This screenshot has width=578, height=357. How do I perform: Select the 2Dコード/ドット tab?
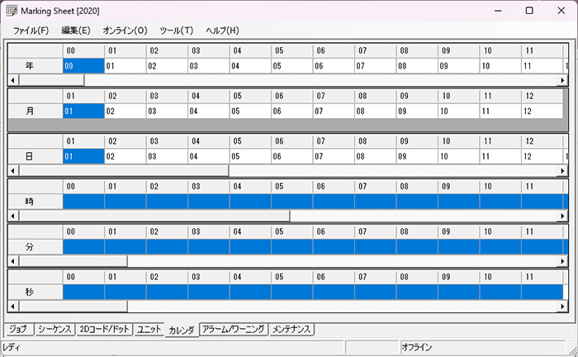pyautogui.click(x=105, y=329)
